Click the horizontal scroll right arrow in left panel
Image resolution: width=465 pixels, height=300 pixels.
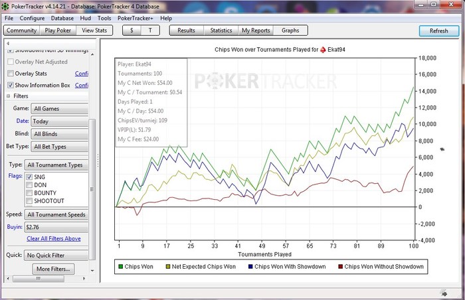coord(84,279)
